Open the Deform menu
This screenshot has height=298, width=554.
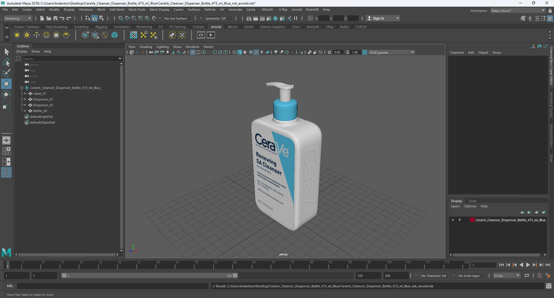[x=210, y=10]
